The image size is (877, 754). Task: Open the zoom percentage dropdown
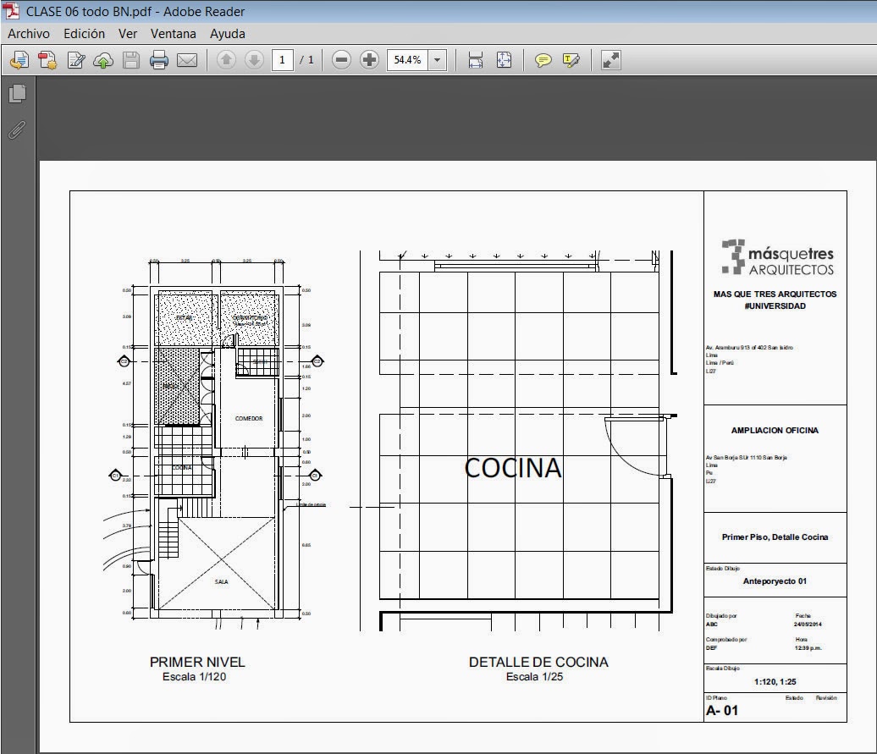(x=437, y=60)
